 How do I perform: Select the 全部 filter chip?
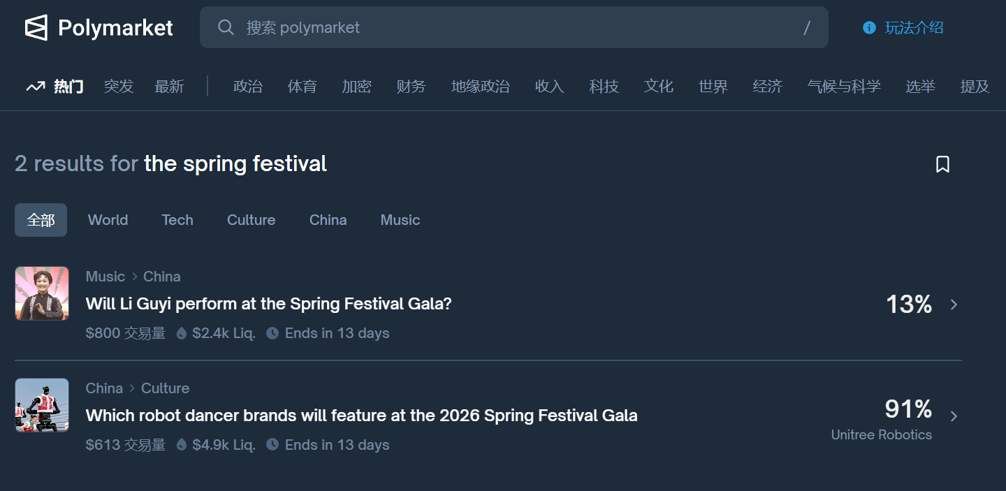[x=41, y=220]
